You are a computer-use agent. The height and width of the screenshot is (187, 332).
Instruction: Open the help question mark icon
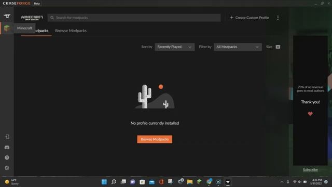pyautogui.click(x=7, y=157)
